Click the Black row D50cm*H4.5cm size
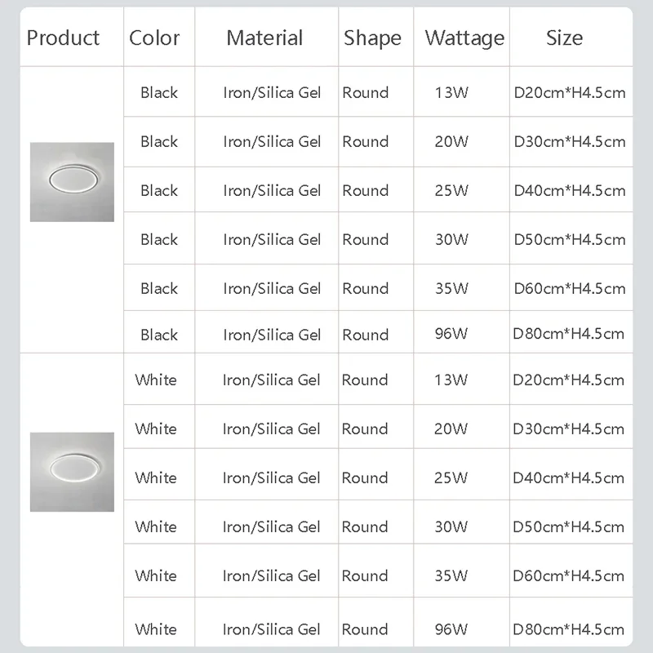Screen dimensions: 653x653 (570, 239)
